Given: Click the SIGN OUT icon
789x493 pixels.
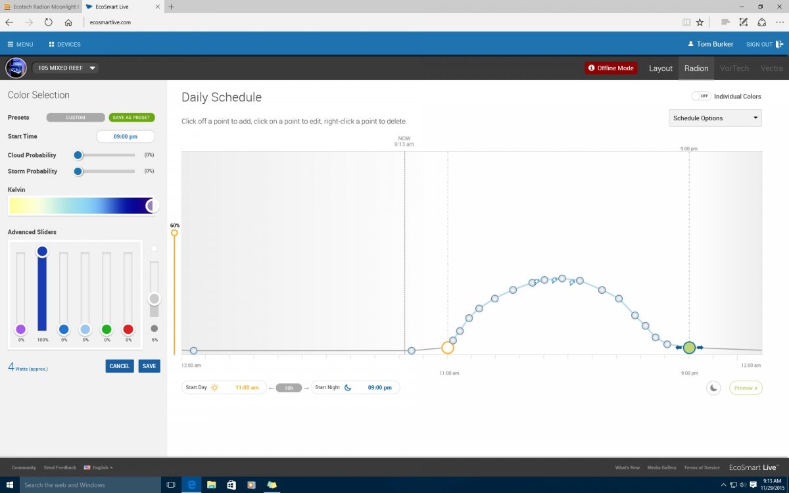Looking at the screenshot, I should click(x=779, y=44).
